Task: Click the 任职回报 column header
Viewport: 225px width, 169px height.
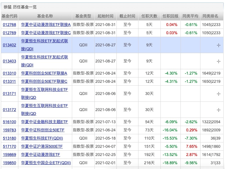Action: tap(170, 16)
